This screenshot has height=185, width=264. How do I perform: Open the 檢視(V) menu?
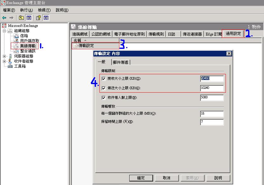point(44,10)
